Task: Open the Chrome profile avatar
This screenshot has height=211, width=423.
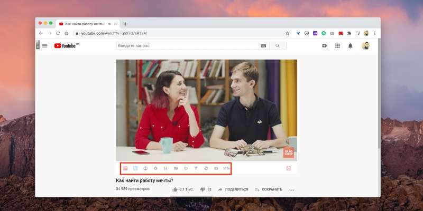Action: 366,33
